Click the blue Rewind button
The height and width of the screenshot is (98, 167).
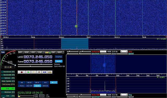point(44,72)
